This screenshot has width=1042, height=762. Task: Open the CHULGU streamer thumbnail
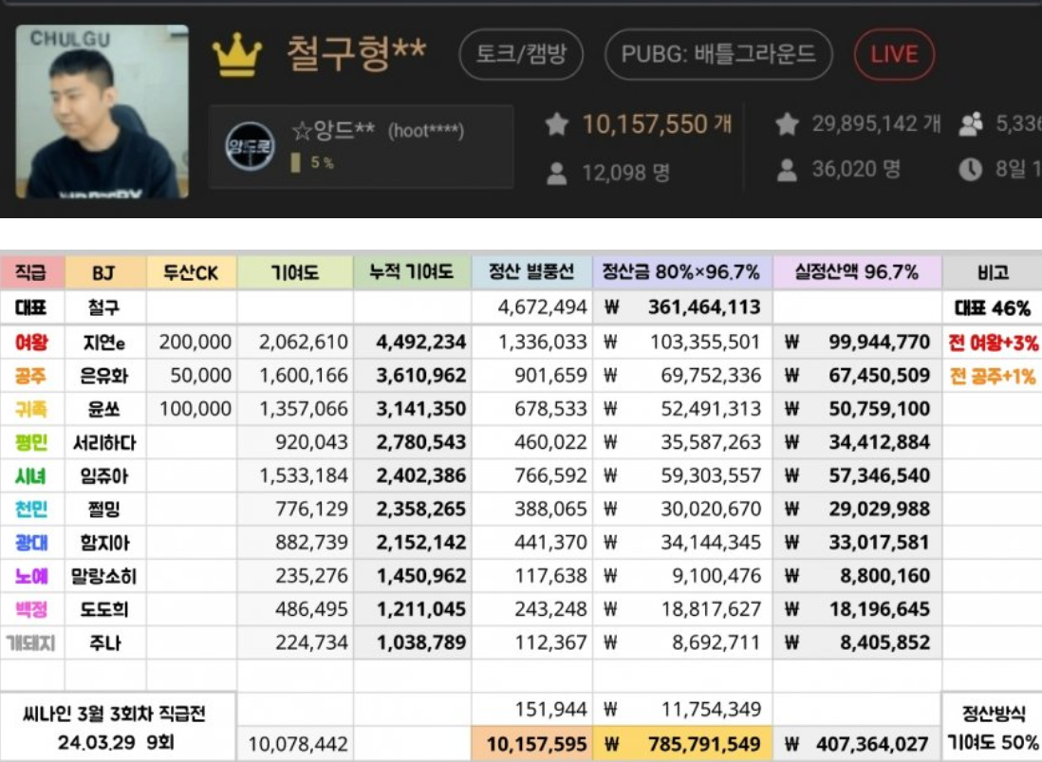(102, 112)
